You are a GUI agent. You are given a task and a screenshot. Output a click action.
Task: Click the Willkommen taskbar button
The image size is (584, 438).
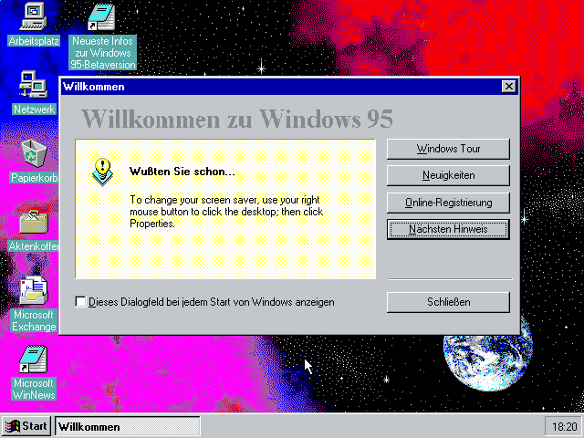[128, 426]
